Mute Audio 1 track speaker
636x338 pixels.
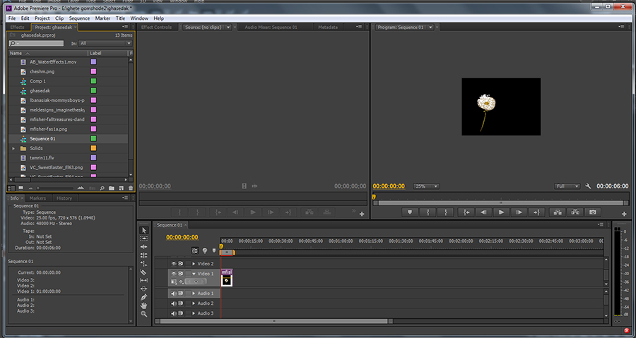pyautogui.click(x=174, y=293)
